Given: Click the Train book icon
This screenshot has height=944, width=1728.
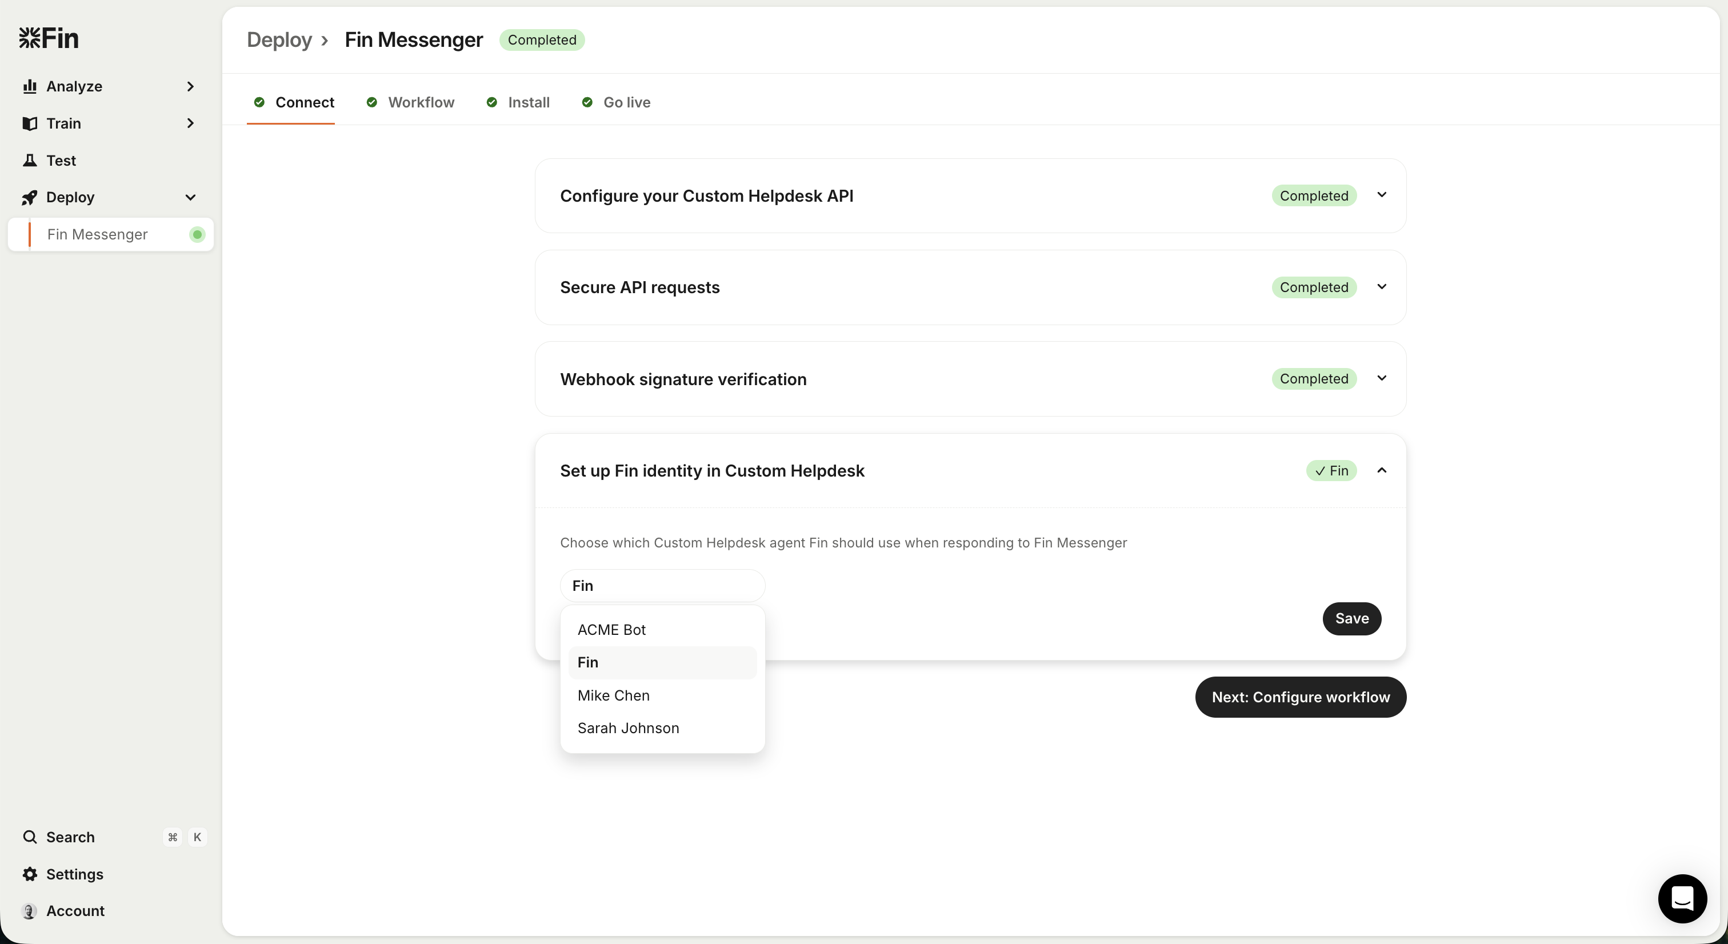Looking at the screenshot, I should click(30, 123).
